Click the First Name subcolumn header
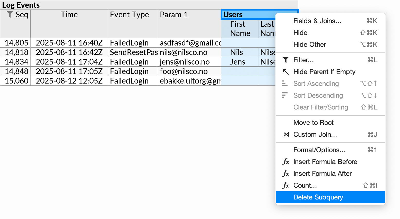Screen dimensions: 400x219 240,29
